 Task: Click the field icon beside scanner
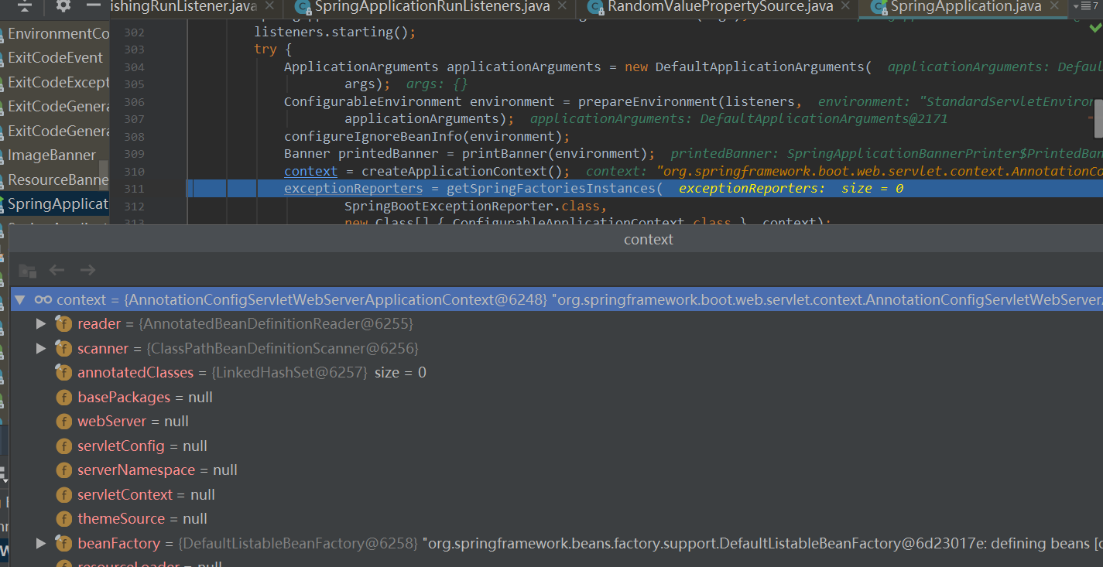[x=63, y=349]
